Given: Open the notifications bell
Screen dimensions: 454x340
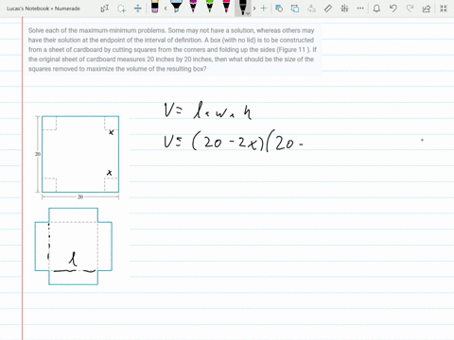Looking at the screenshot, I should click(x=376, y=8).
